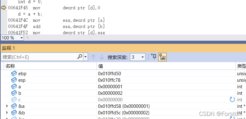Click the yellow current-instruction arrow indicator
The width and height of the screenshot is (246, 119).
click(3, 8)
